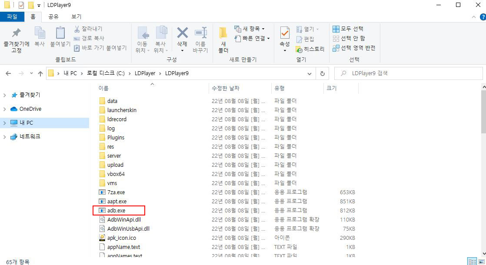This screenshot has height=265, width=486.
Task: Expand OneDrive tree node
Action: pyautogui.click(x=5, y=109)
